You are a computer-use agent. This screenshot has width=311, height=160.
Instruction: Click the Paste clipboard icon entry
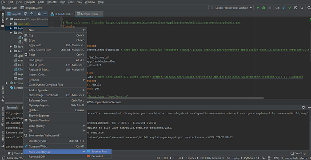[x=26, y=55]
